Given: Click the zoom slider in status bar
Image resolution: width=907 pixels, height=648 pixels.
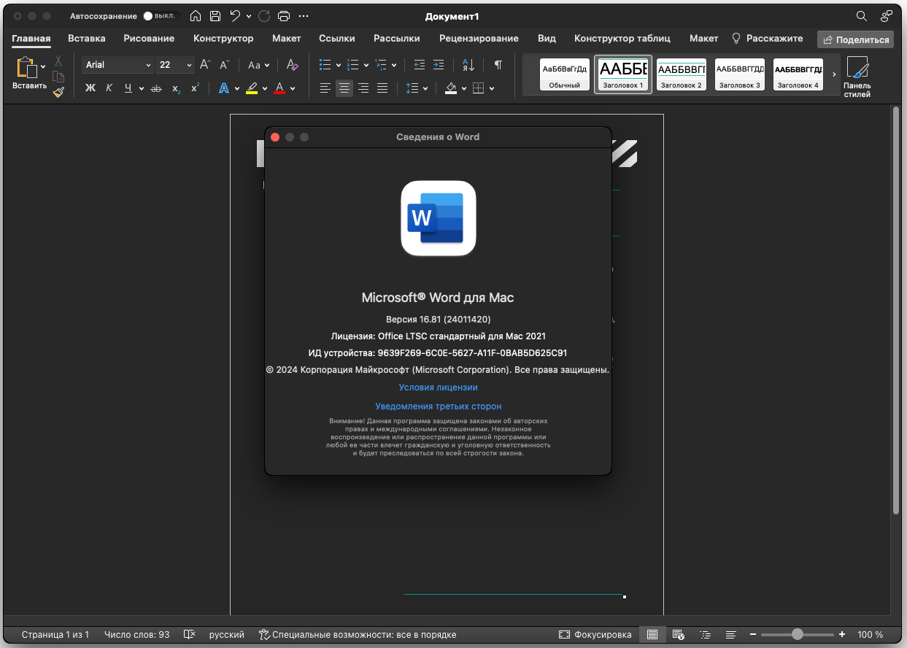Looking at the screenshot, I should pos(797,635).
